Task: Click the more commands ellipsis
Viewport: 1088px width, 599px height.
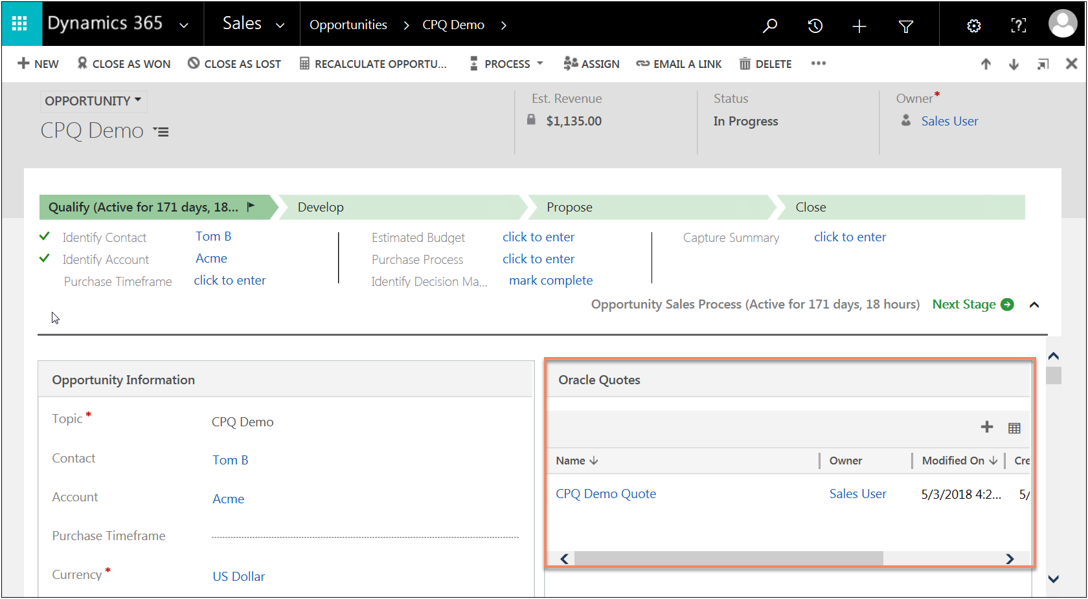Action: (819, 63)
